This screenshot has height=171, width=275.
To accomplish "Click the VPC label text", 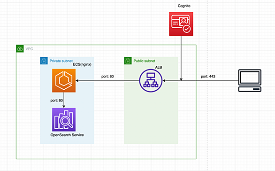I will coord(29,49).
